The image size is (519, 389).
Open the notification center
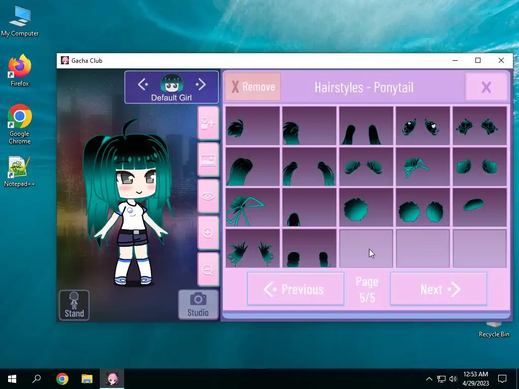point(502,379)
